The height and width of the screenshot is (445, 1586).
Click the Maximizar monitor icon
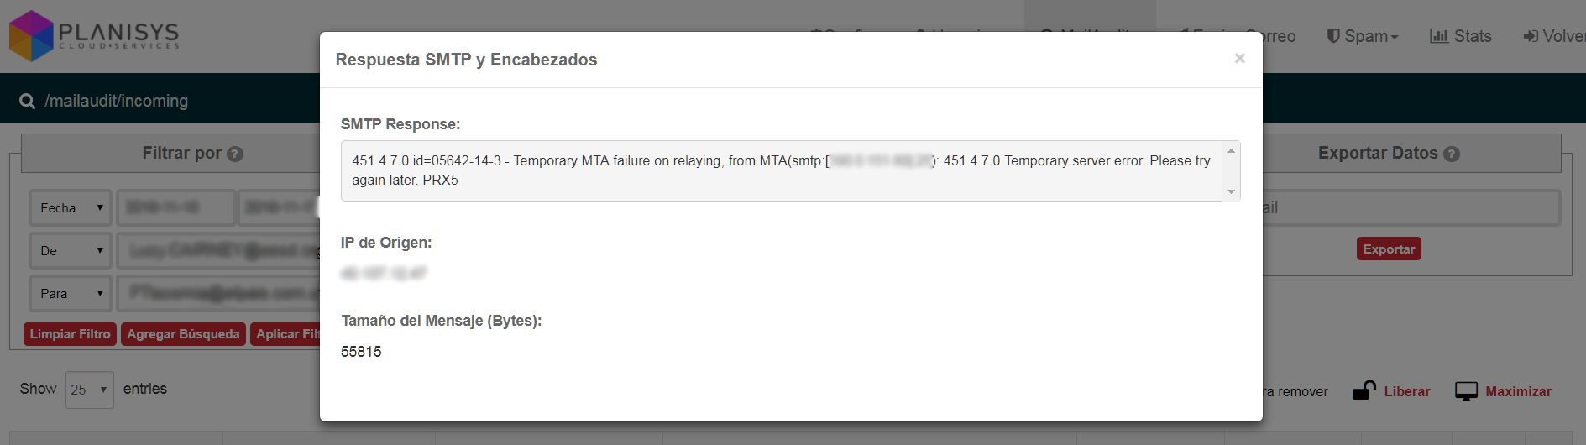coord(1466,391)
